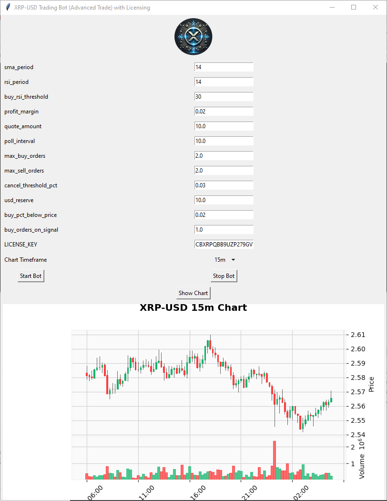
Task: Click the LICENSE_KEY label
Action: point(21,245)
